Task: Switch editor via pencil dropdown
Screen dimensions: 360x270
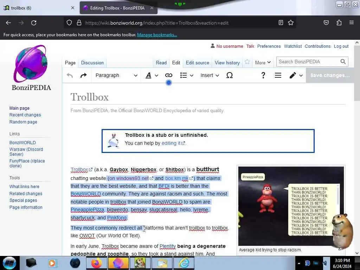Action: (296, 75)
